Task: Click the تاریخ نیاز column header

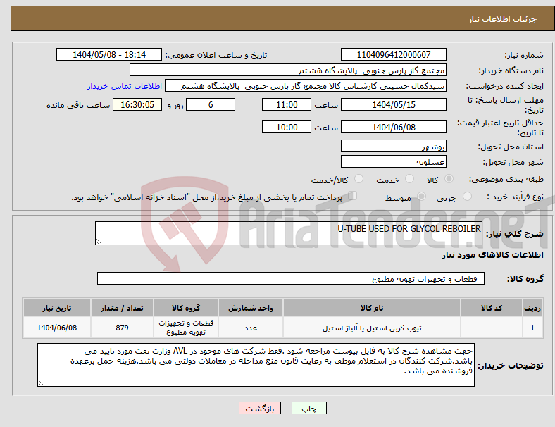Action: (57, 308)
